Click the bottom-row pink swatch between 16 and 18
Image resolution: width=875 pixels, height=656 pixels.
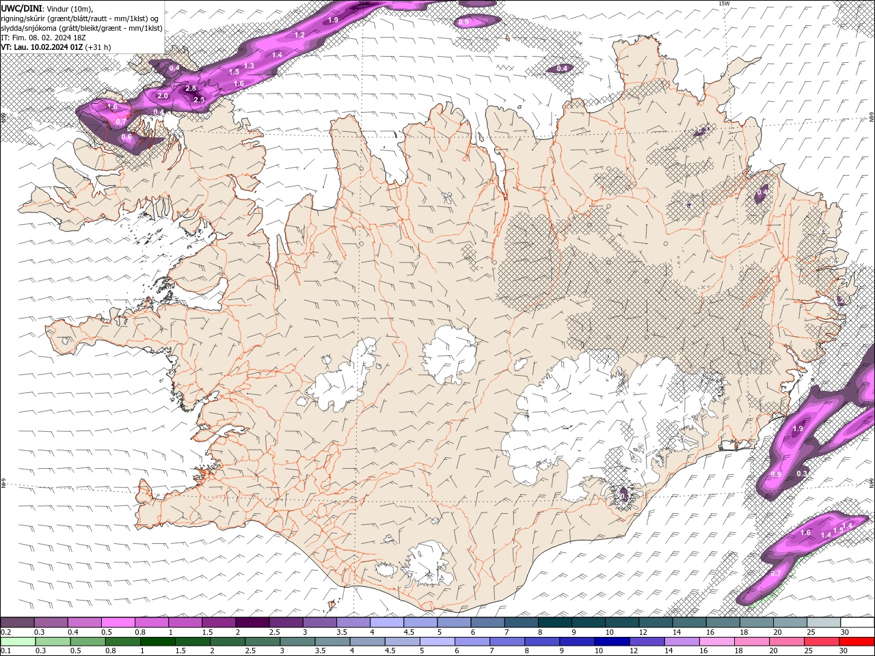tap(716, 641)
